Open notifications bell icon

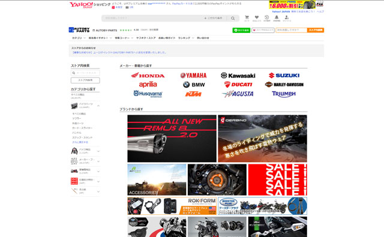coord(277,18)
